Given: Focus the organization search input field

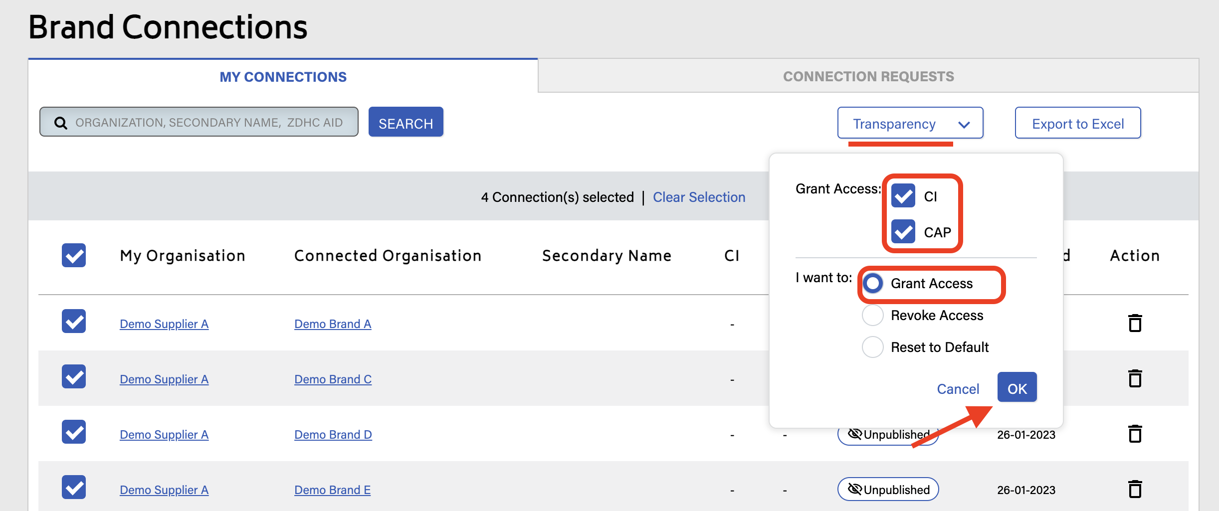Looking at the screenshot, I should 209,123.
